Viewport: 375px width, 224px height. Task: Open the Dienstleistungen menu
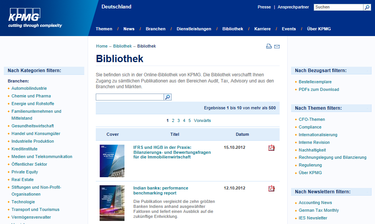pos(194,29)
